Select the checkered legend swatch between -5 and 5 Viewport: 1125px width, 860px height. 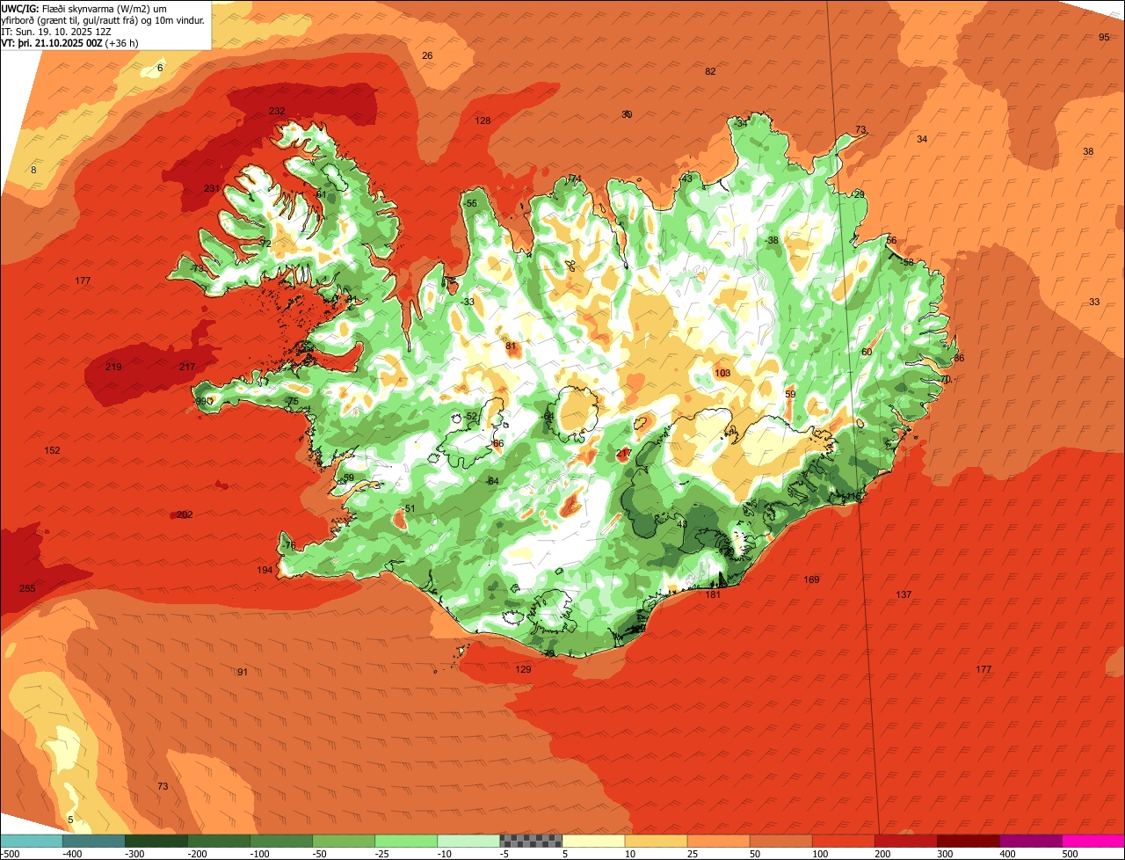[531, 841]
